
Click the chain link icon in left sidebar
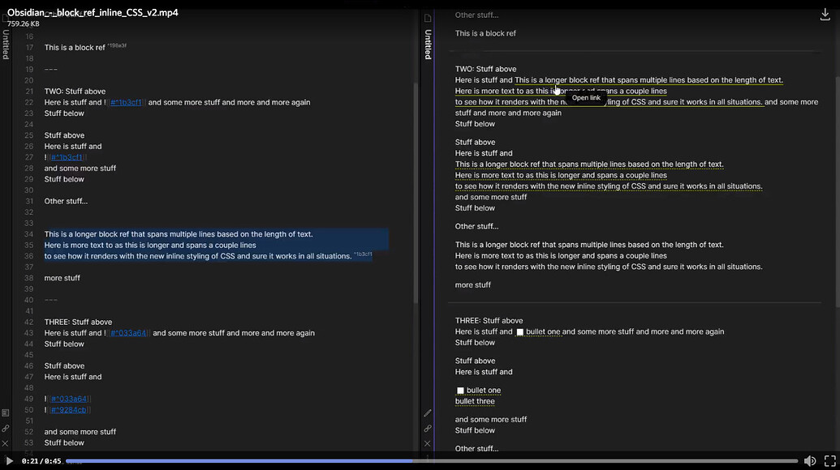5,428
